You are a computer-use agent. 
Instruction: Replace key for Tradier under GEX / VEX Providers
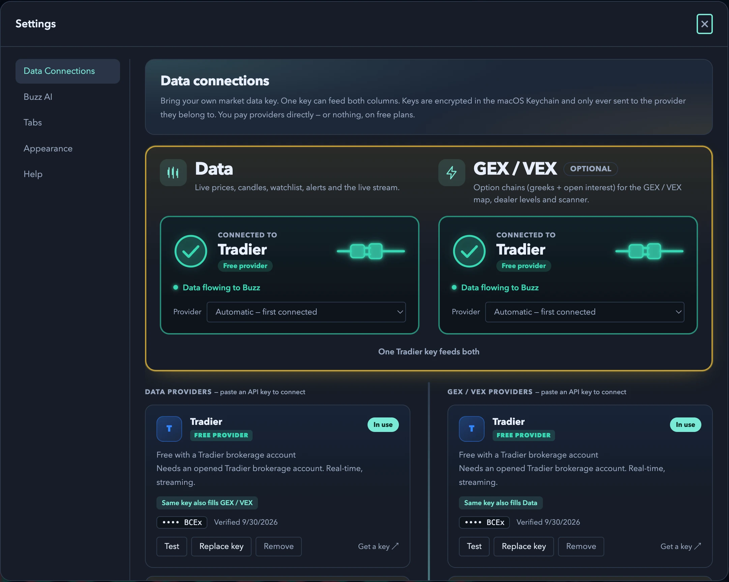tap(524, 547)
